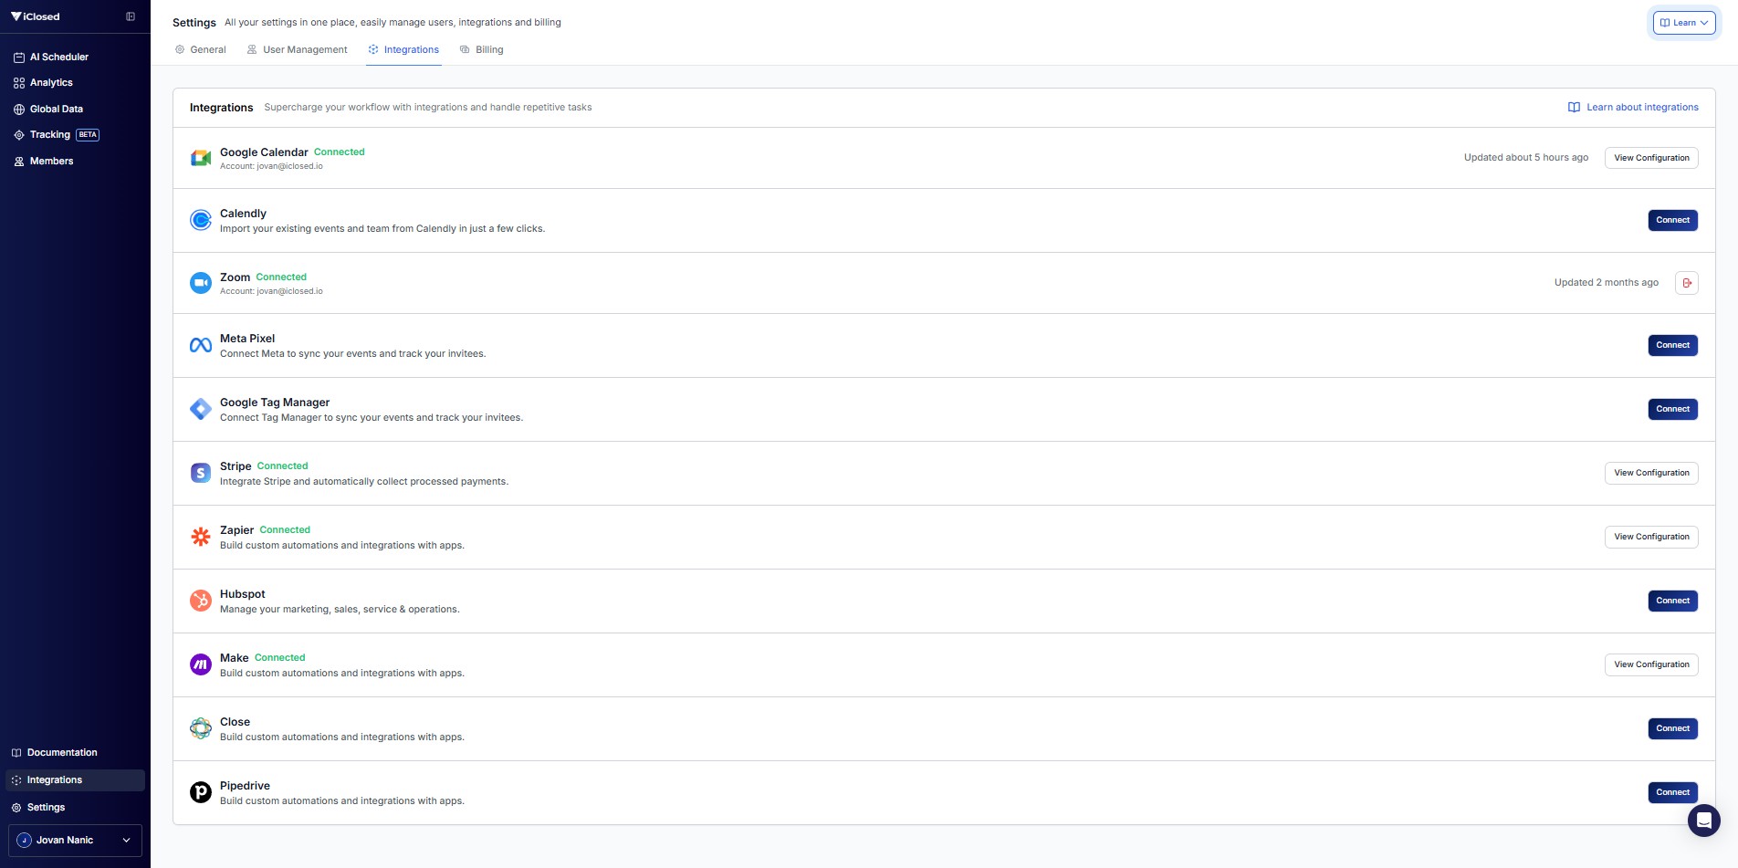Click the Calendly integration description text
The height and width of the screenshot is (868, 1738).
point(382,229)
